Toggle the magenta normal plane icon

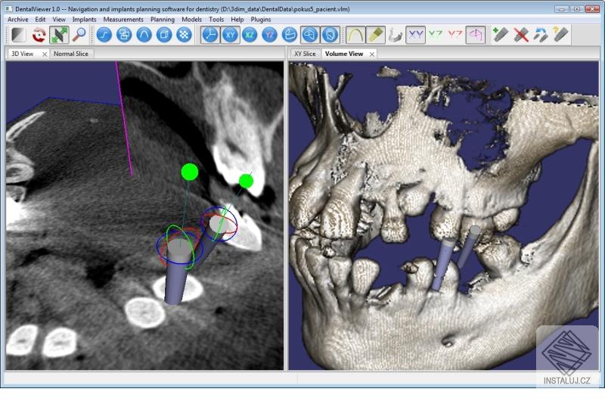point(476,35)
